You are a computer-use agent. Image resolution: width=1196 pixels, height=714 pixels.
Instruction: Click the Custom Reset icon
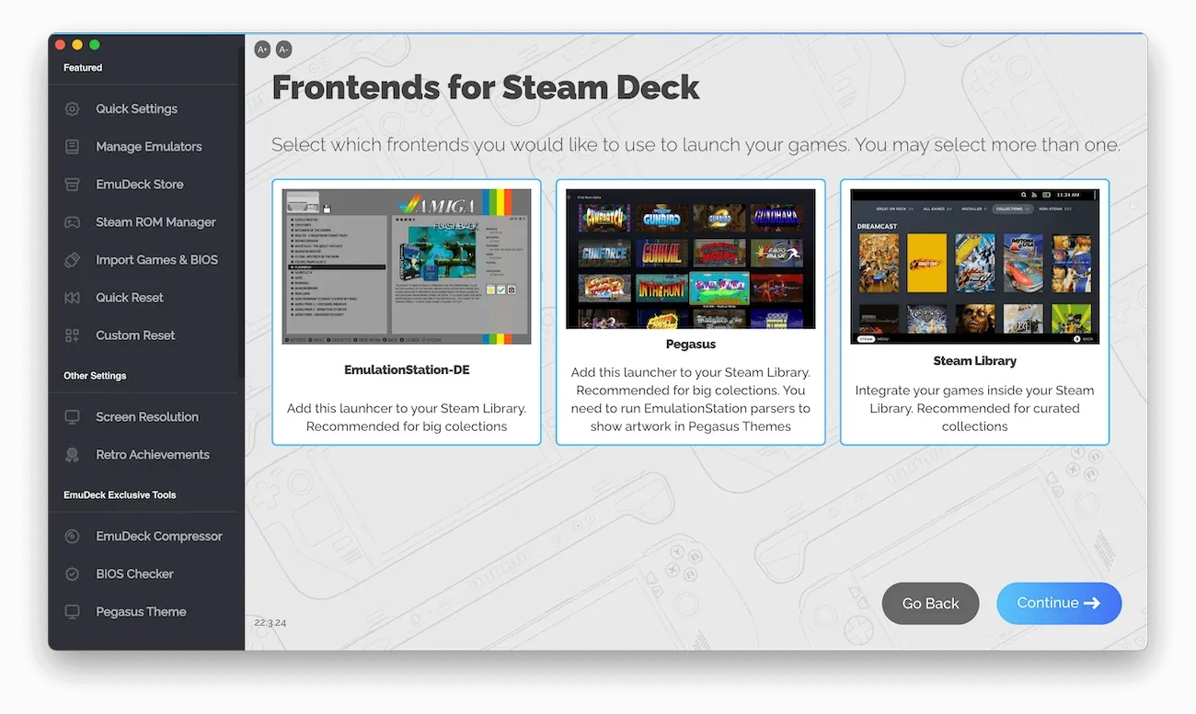click(72, 335)
